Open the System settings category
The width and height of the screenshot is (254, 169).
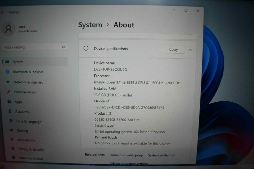pos(35,62)
